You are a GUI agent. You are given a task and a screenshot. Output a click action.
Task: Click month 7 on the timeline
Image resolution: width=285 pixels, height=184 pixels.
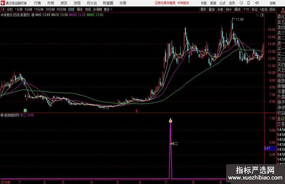(166, 182)
